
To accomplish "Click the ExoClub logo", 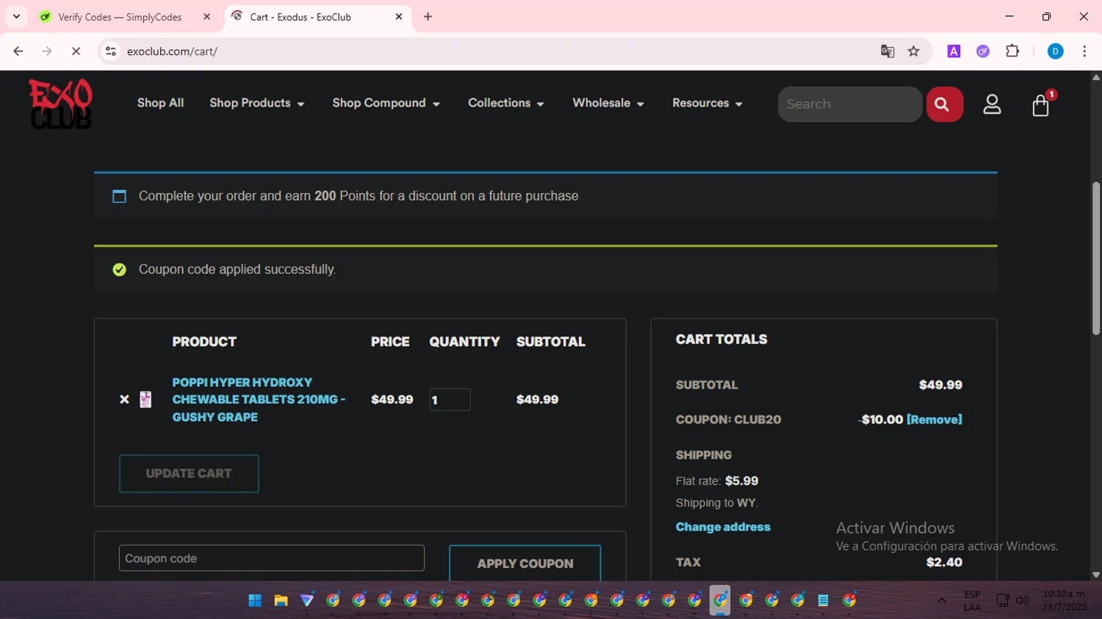I will (61, 104).
